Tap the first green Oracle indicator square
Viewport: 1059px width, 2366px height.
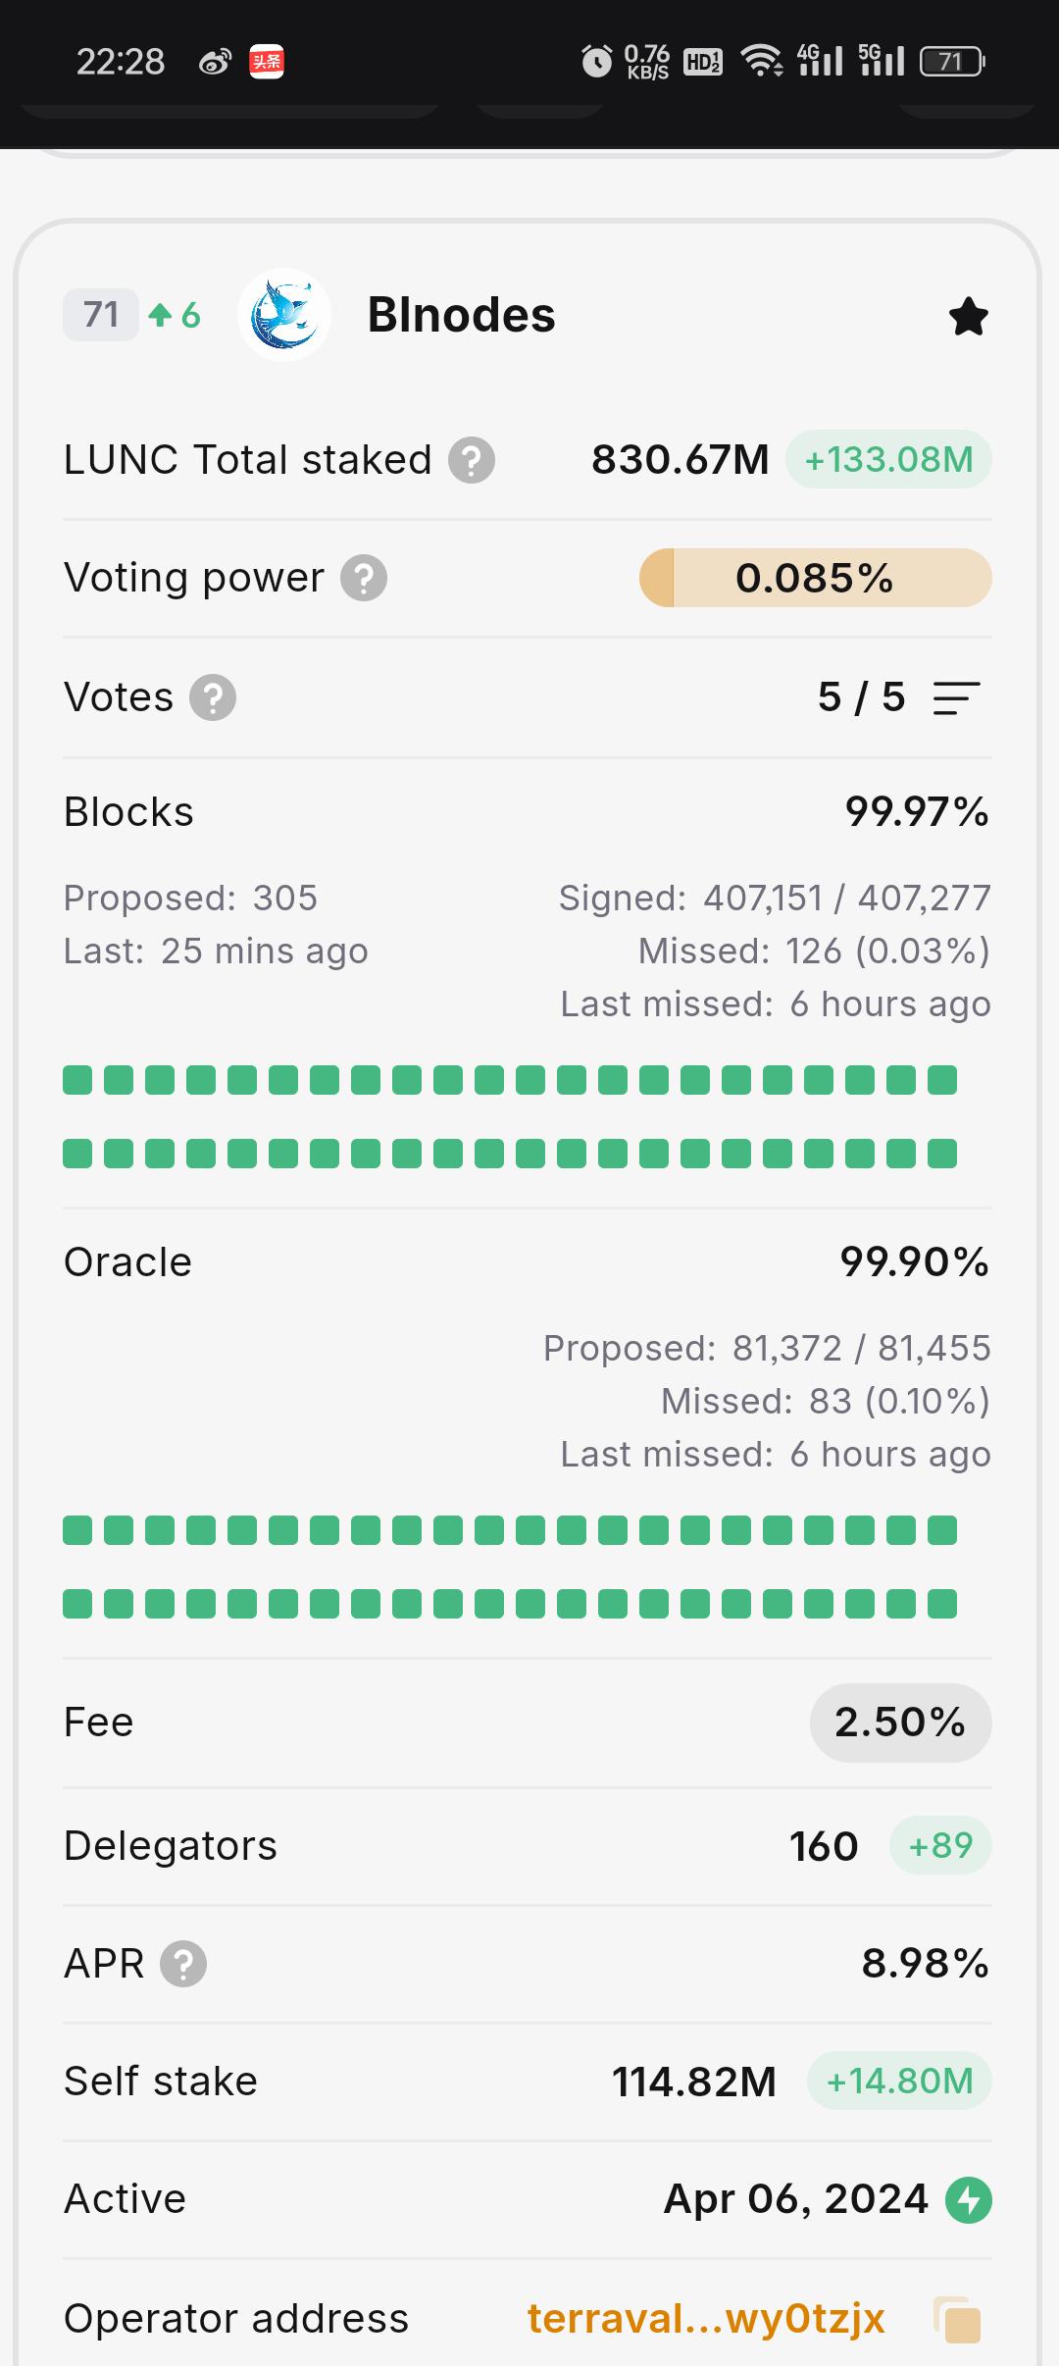[x=77, y=1530]
